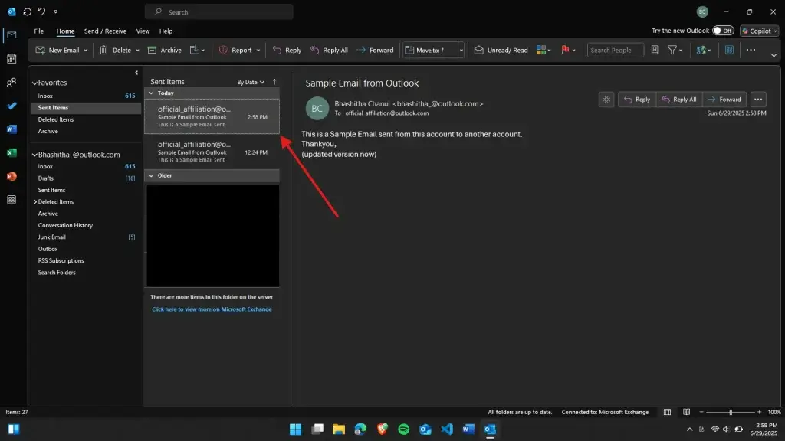Open the reading pane more actions ellipsis
Screen dimensions: 785x441
(x=758, y=100)
